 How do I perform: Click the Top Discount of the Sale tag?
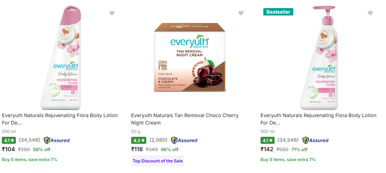click(x=158, y=161)
